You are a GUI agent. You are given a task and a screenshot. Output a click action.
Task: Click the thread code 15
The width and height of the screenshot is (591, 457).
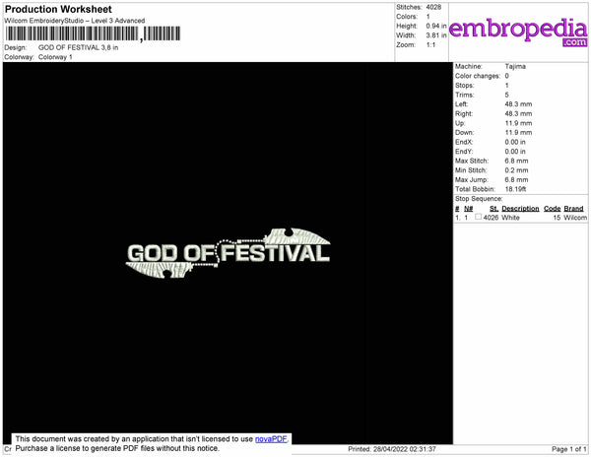pyautogui.click(x=557, y=218)
